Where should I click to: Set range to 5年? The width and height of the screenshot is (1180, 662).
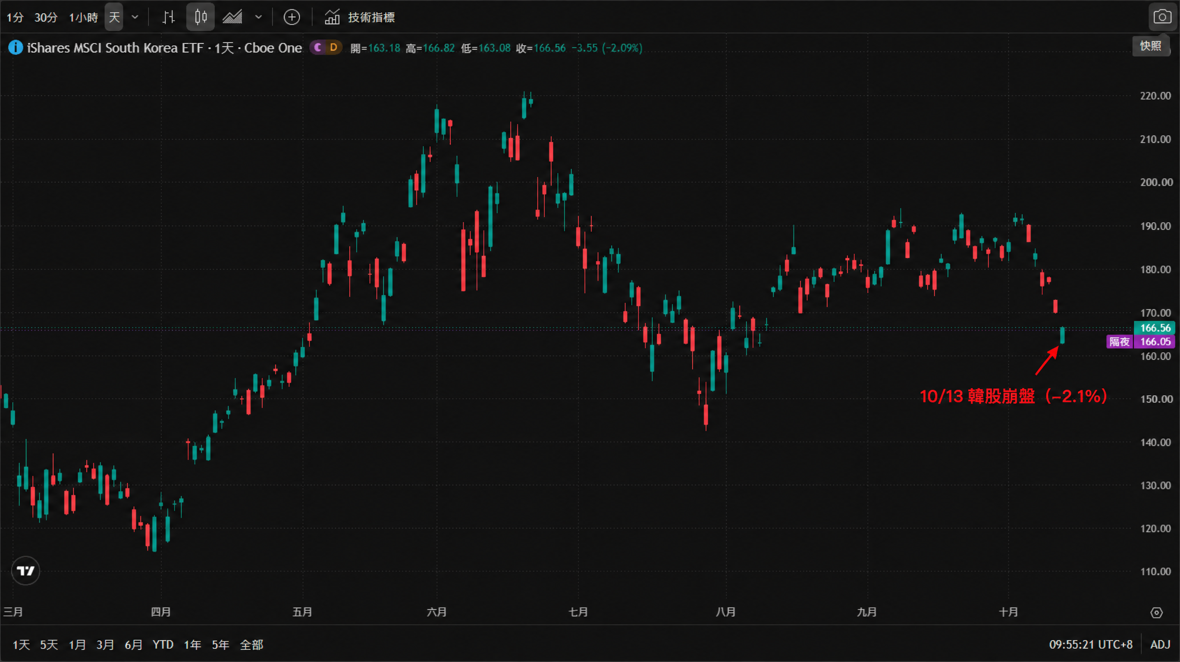(x=220, y=645)
